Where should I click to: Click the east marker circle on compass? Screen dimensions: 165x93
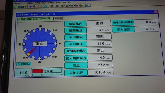point(55,43)
